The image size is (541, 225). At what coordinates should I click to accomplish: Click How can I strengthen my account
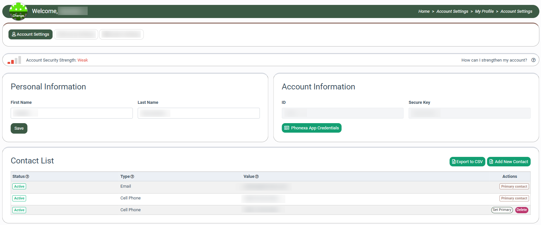(x=494, y=60)
